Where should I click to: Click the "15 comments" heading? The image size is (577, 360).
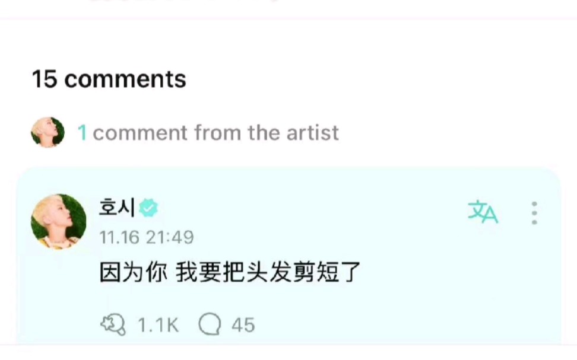(109, 79)
